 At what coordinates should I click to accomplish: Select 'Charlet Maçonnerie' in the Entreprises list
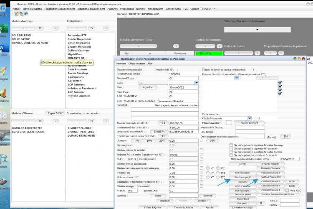[79, 39]
